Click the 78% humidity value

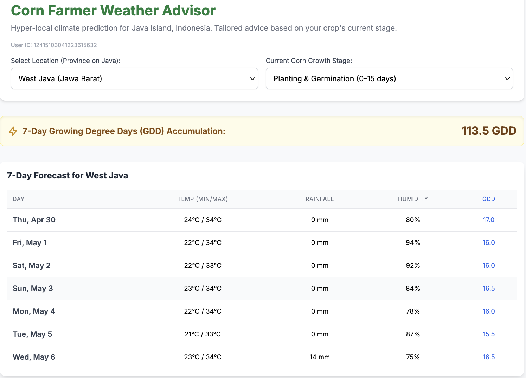413,311
